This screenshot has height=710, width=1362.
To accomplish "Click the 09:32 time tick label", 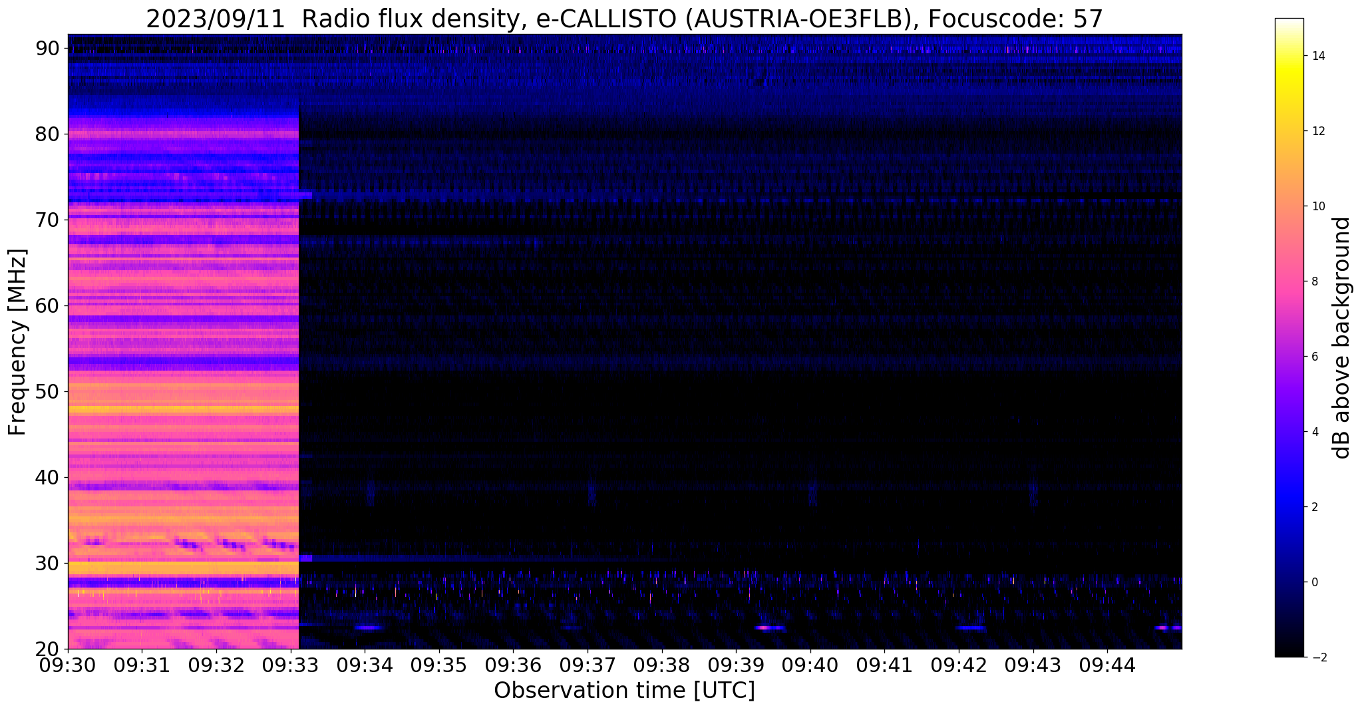I will tap(216, 664).
